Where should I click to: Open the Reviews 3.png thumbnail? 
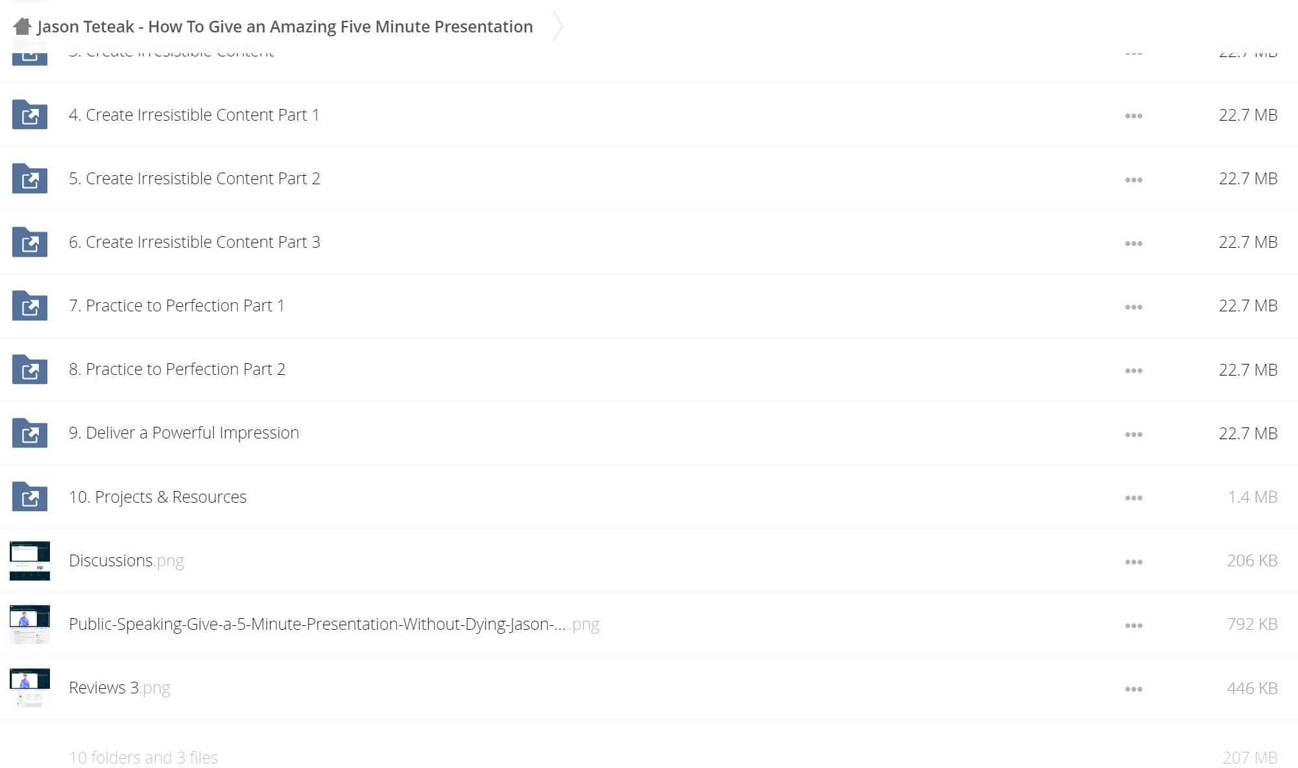(30, 688)
